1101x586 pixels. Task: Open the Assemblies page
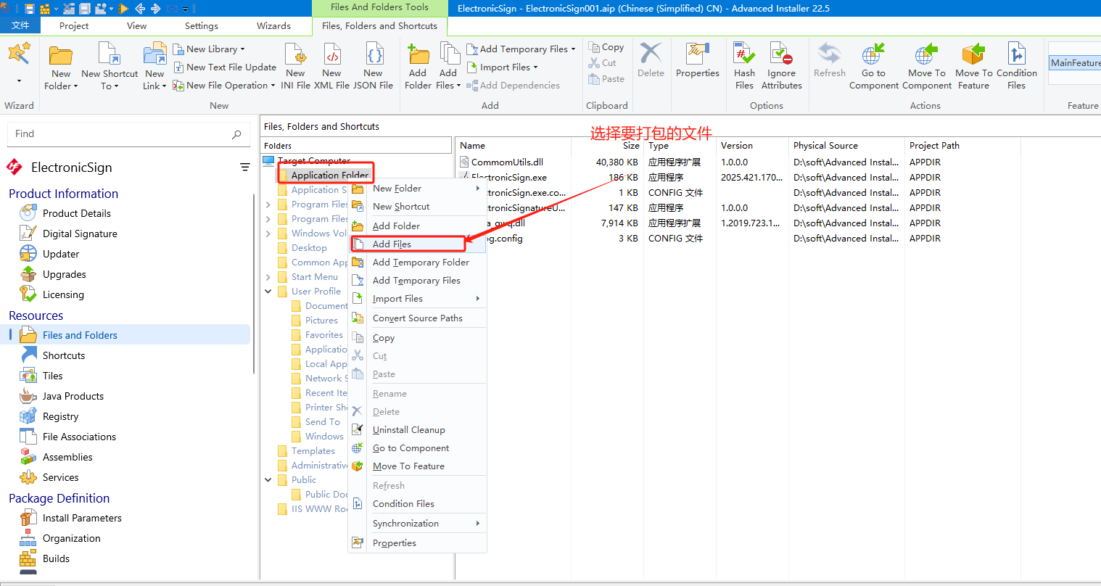(67, 457)
